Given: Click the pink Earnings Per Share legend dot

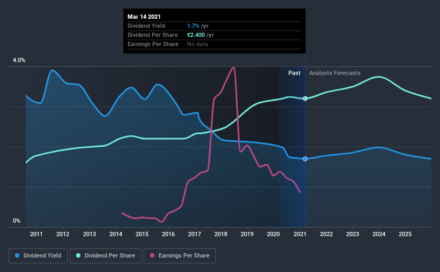Looking at the screenshot, I should click(x=152, y=255).
